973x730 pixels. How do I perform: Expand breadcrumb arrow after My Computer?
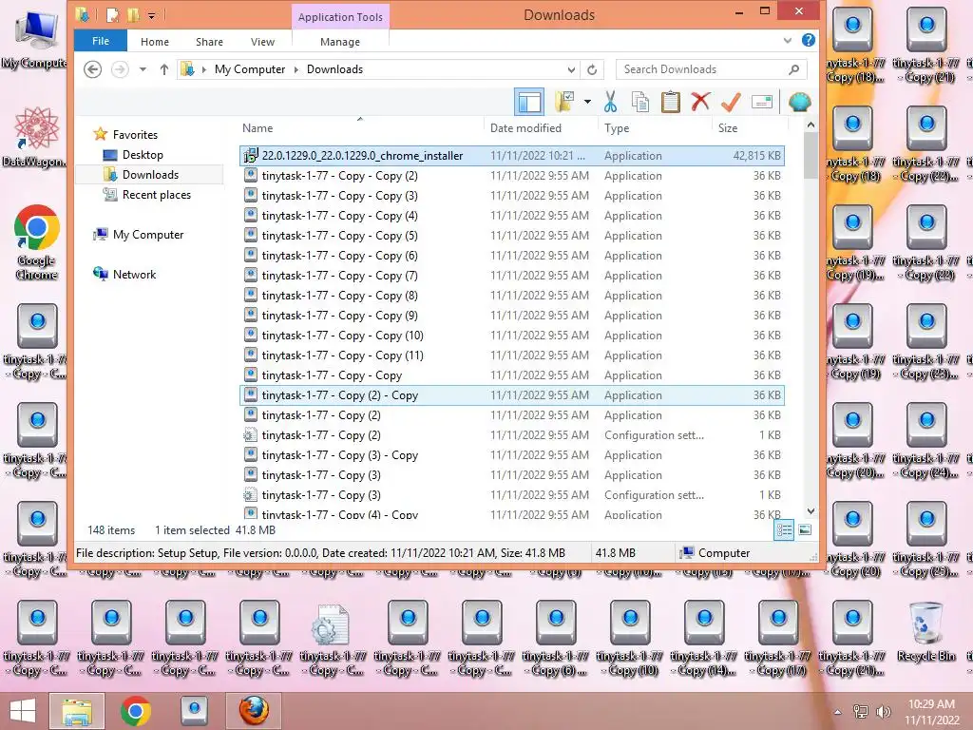pos(296,69)
